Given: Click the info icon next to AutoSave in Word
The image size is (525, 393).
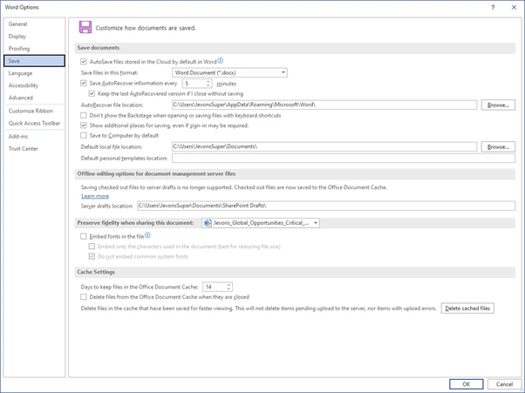Looking at the screenshot, I should pos(221,61).
